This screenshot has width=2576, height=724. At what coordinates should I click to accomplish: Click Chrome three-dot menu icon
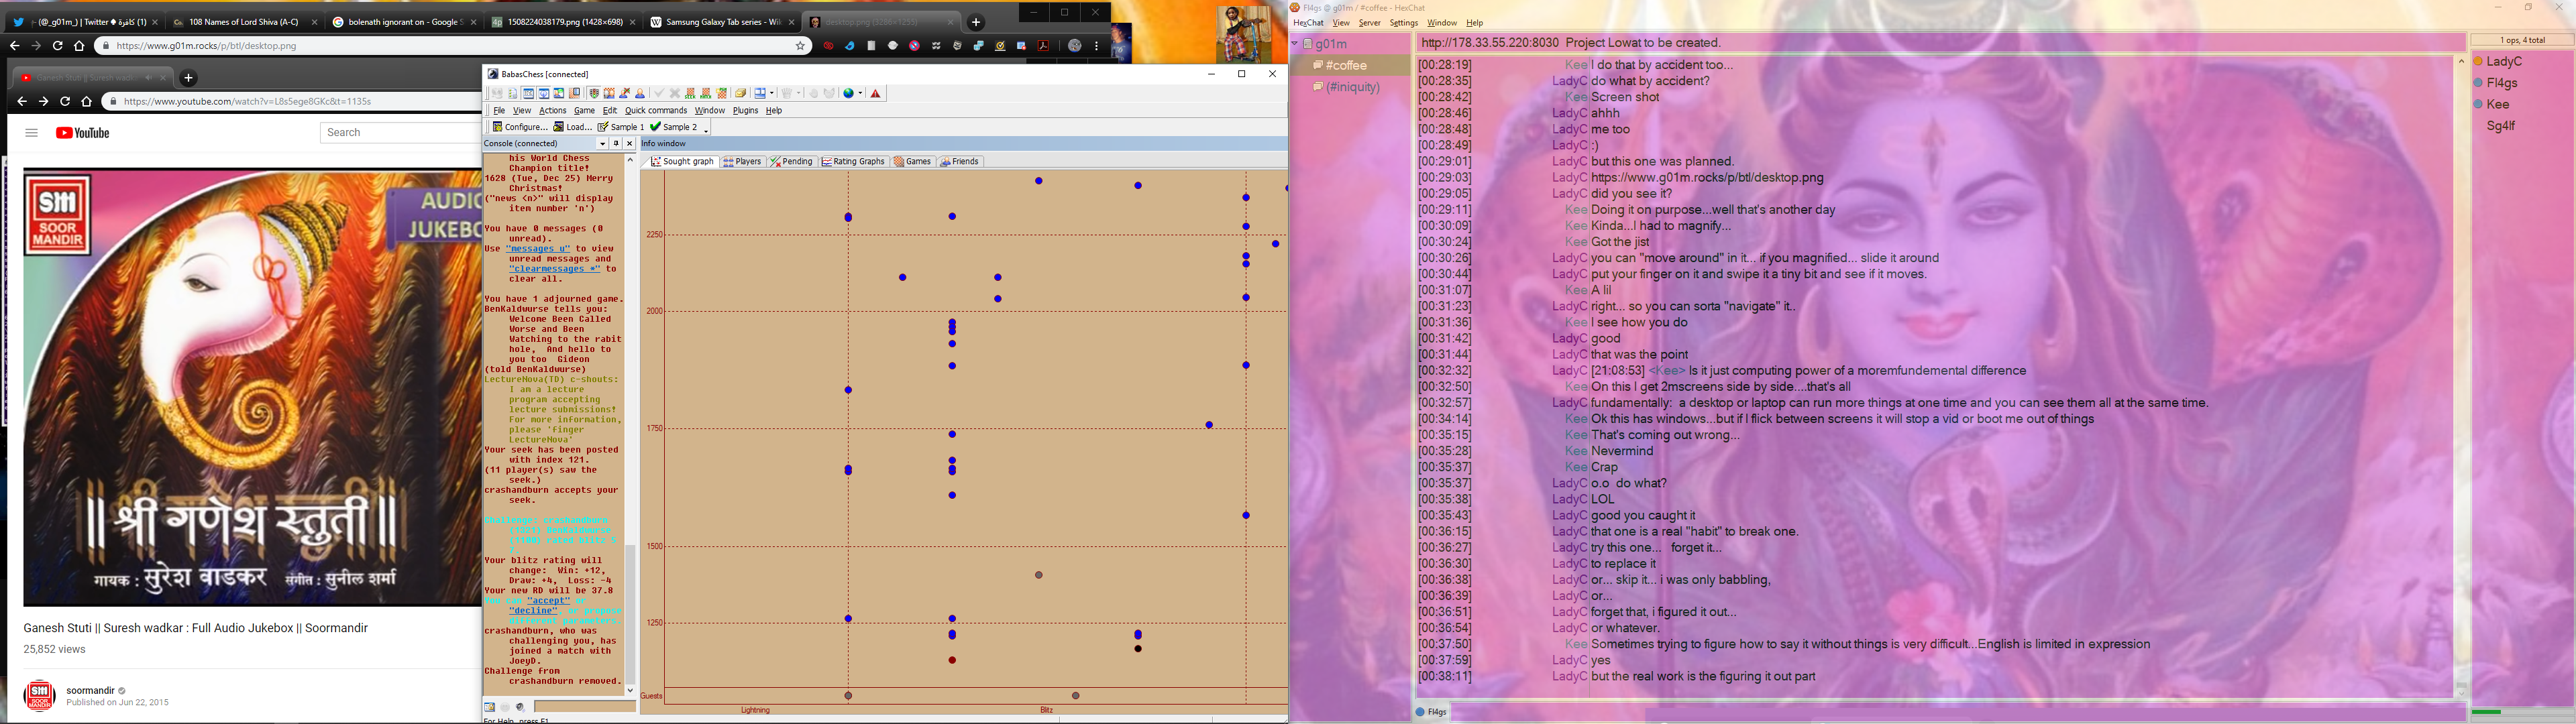(x=1096, y=46)
